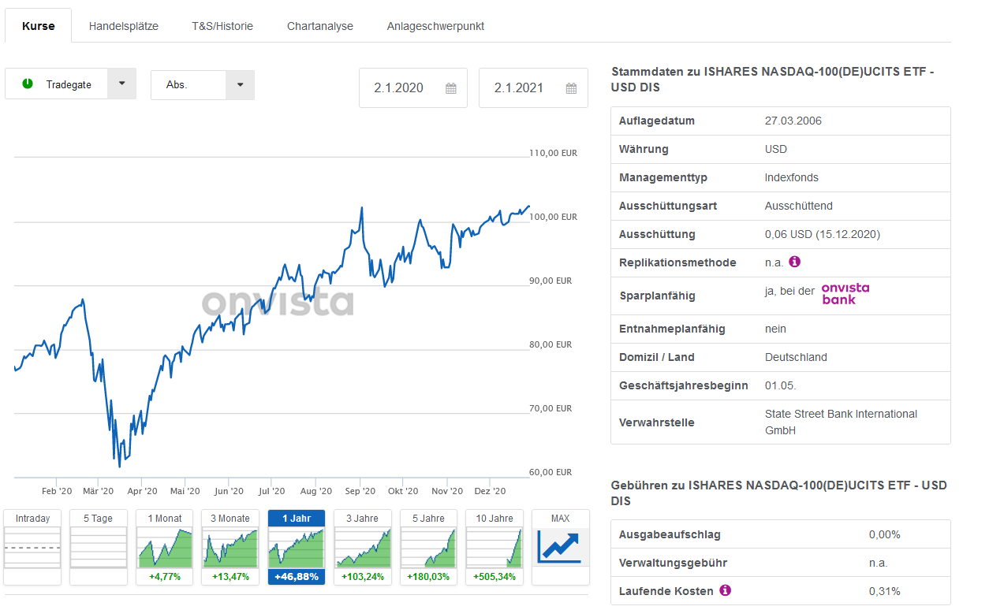Open calendar icon for end date 2.1.2021

pyautogui.click(x=571, y=88)
